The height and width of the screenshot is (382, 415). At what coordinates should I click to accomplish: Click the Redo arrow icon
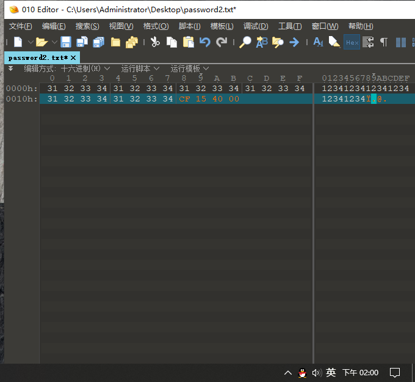pos(222,42)
